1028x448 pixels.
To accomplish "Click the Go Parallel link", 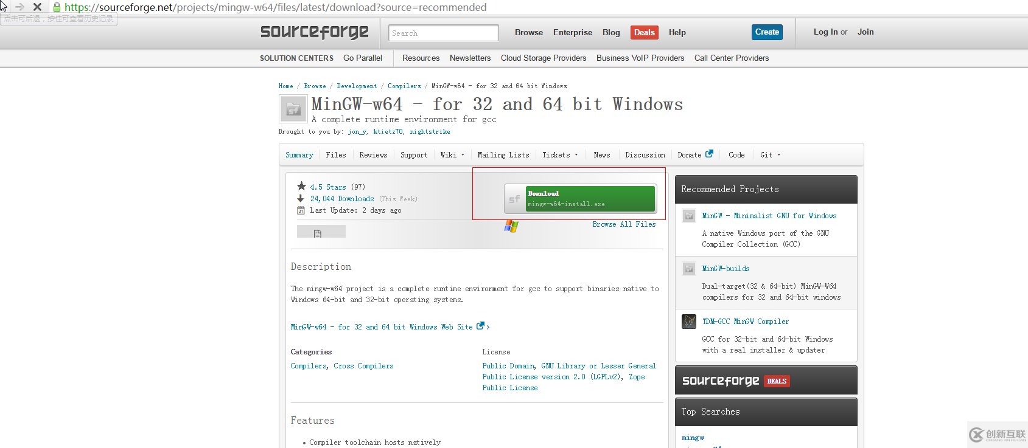I will (x=363, y=58).
